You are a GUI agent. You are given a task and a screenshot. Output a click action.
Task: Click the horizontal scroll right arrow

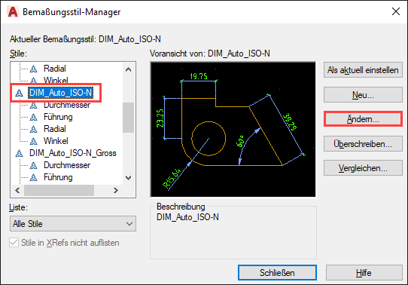tap(116, 191)
